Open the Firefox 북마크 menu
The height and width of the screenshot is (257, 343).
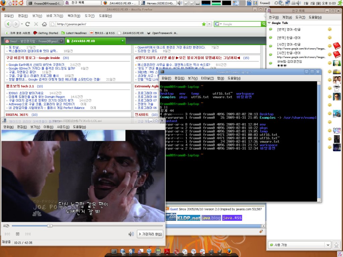click(74, 16)
